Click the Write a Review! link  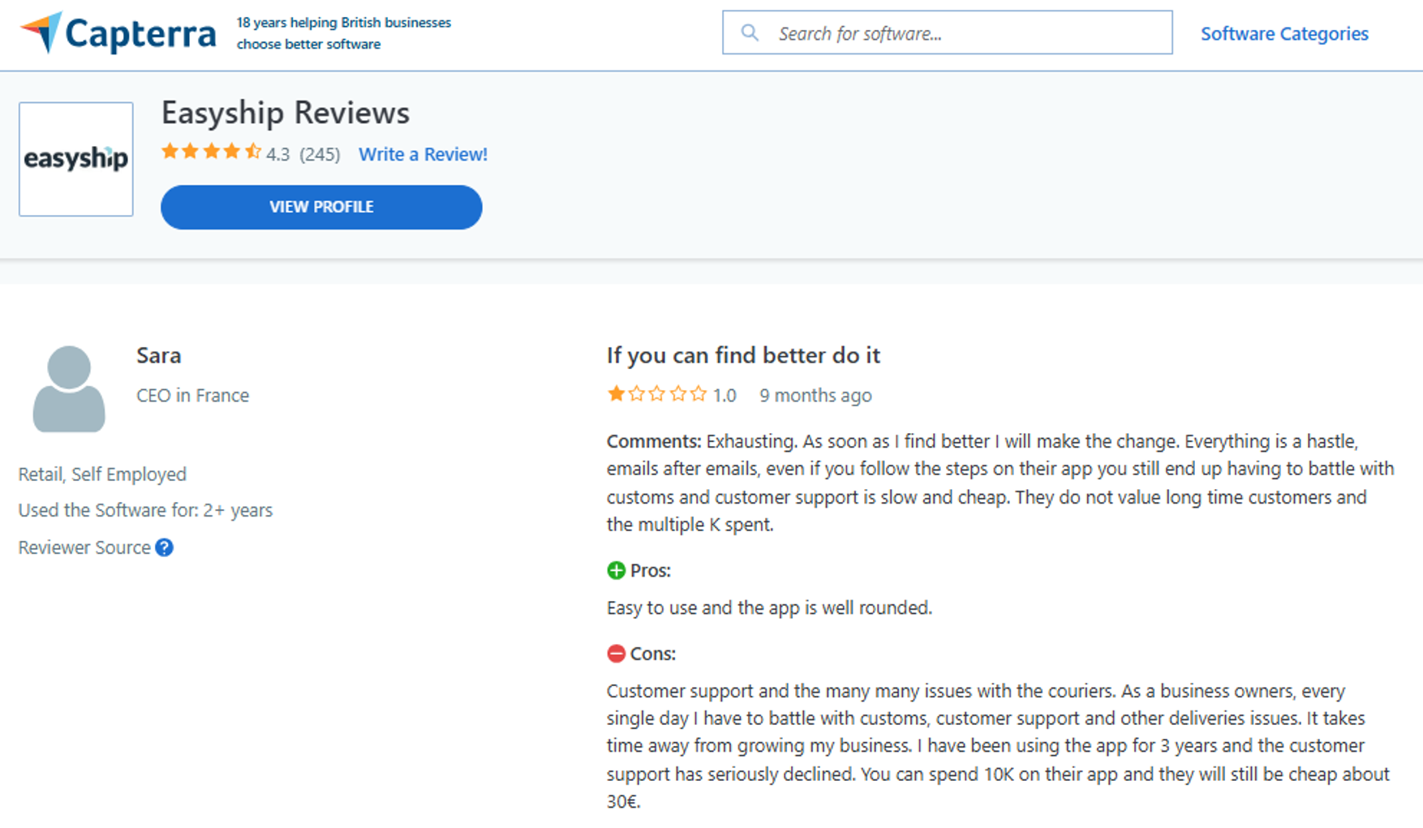pos(423,154)
